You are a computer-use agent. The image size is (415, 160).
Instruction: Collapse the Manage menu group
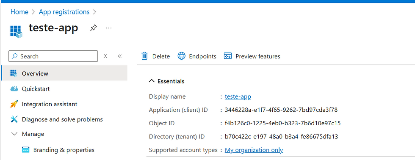coord(15,134)
